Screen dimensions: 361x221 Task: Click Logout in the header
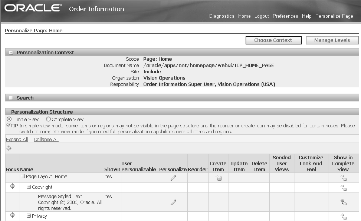[x=262, y=16]
